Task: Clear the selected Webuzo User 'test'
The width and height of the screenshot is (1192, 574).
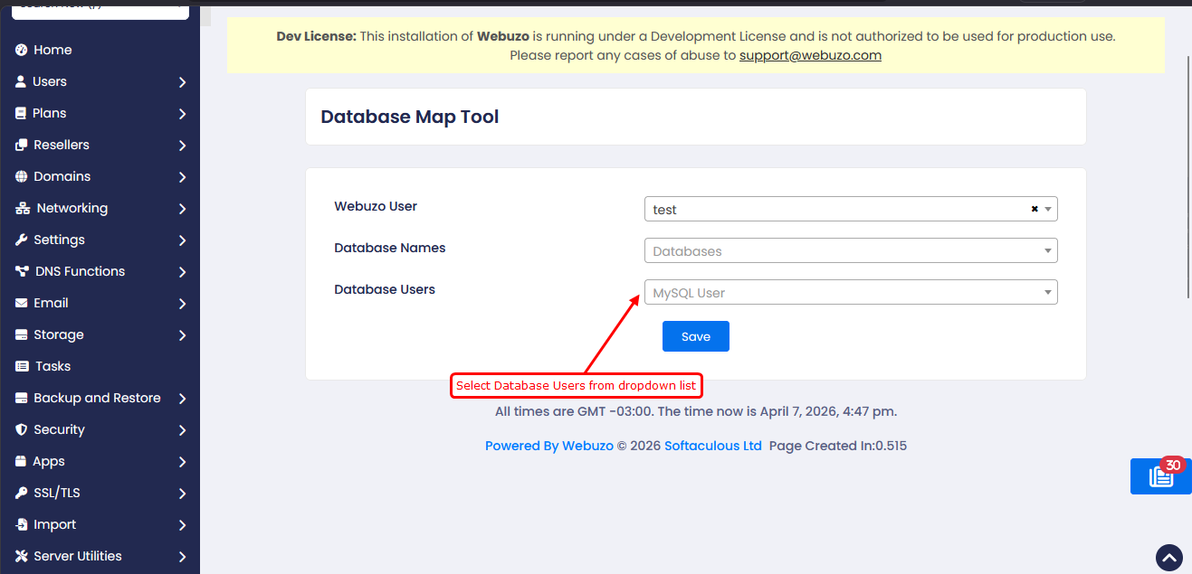Action: click(1034, 209)
